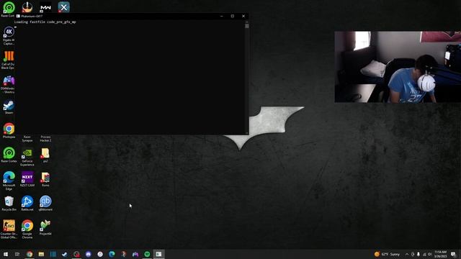This screenshot has width=461, height=259.
Task: Open the notification center icon
Action: (x=454, y=254)
